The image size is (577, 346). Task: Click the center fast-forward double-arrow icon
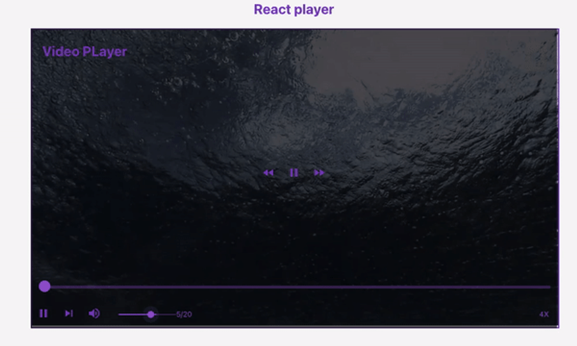click(319, 173)
